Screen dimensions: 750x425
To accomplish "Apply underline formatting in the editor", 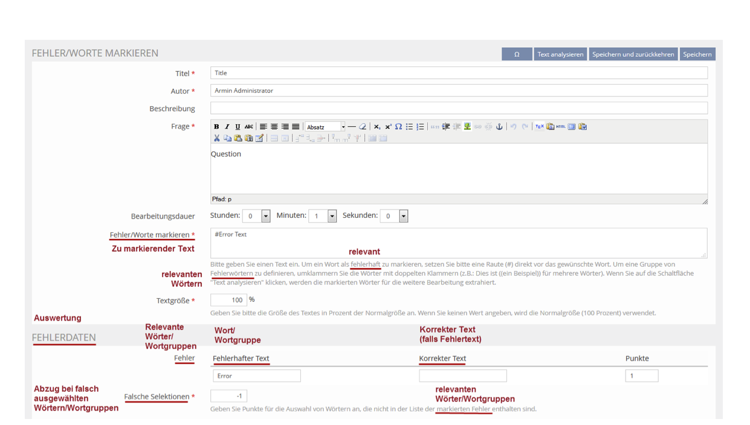I will point(238,127).
